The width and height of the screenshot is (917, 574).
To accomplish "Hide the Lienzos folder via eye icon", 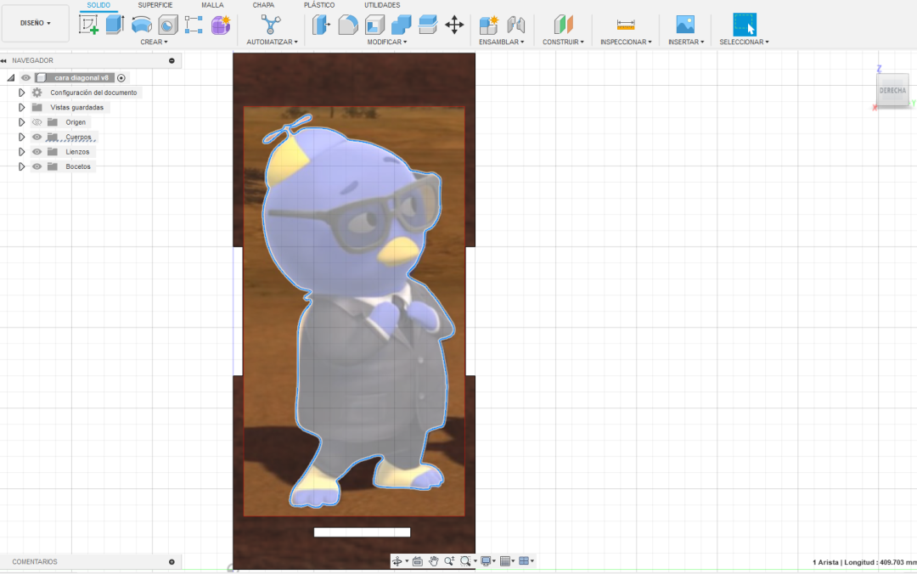I will click(x=37, y=151).
